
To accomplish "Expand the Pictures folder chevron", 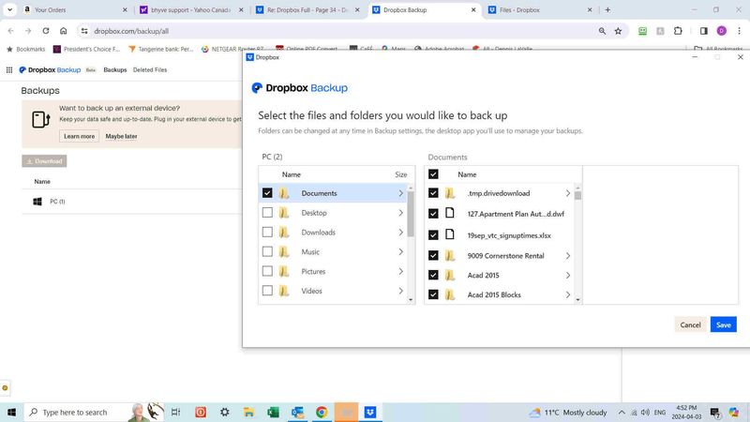I will click(401, 272).
